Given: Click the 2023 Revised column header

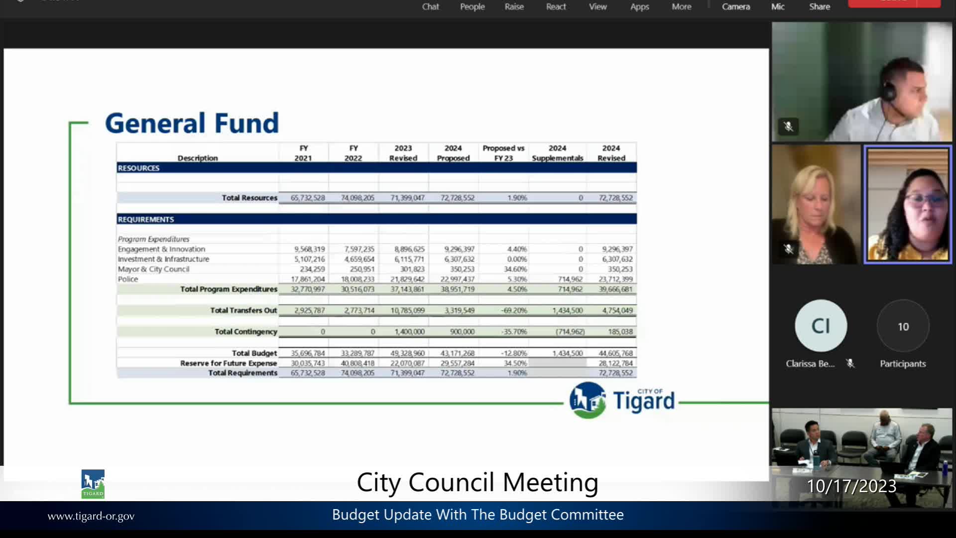Looking at the screenshot, I should click(403, 153).
